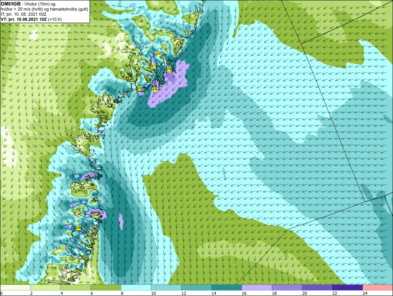This screenshot has height=296, width=393.
Task: Click the legend scale number 0
Action: point(1,293)
